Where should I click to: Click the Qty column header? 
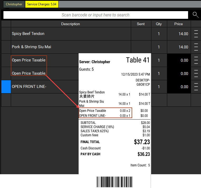159,24
